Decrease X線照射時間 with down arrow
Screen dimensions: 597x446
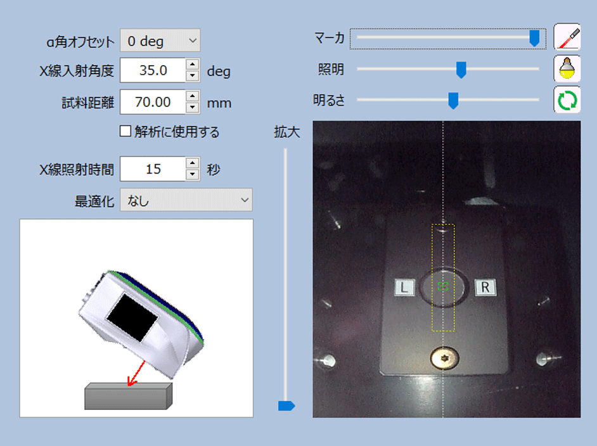coord(193,175)
